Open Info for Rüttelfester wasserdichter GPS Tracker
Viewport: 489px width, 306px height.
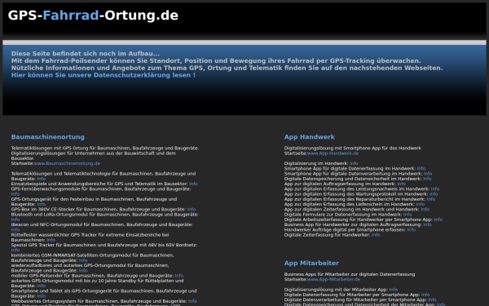(51, 240)
